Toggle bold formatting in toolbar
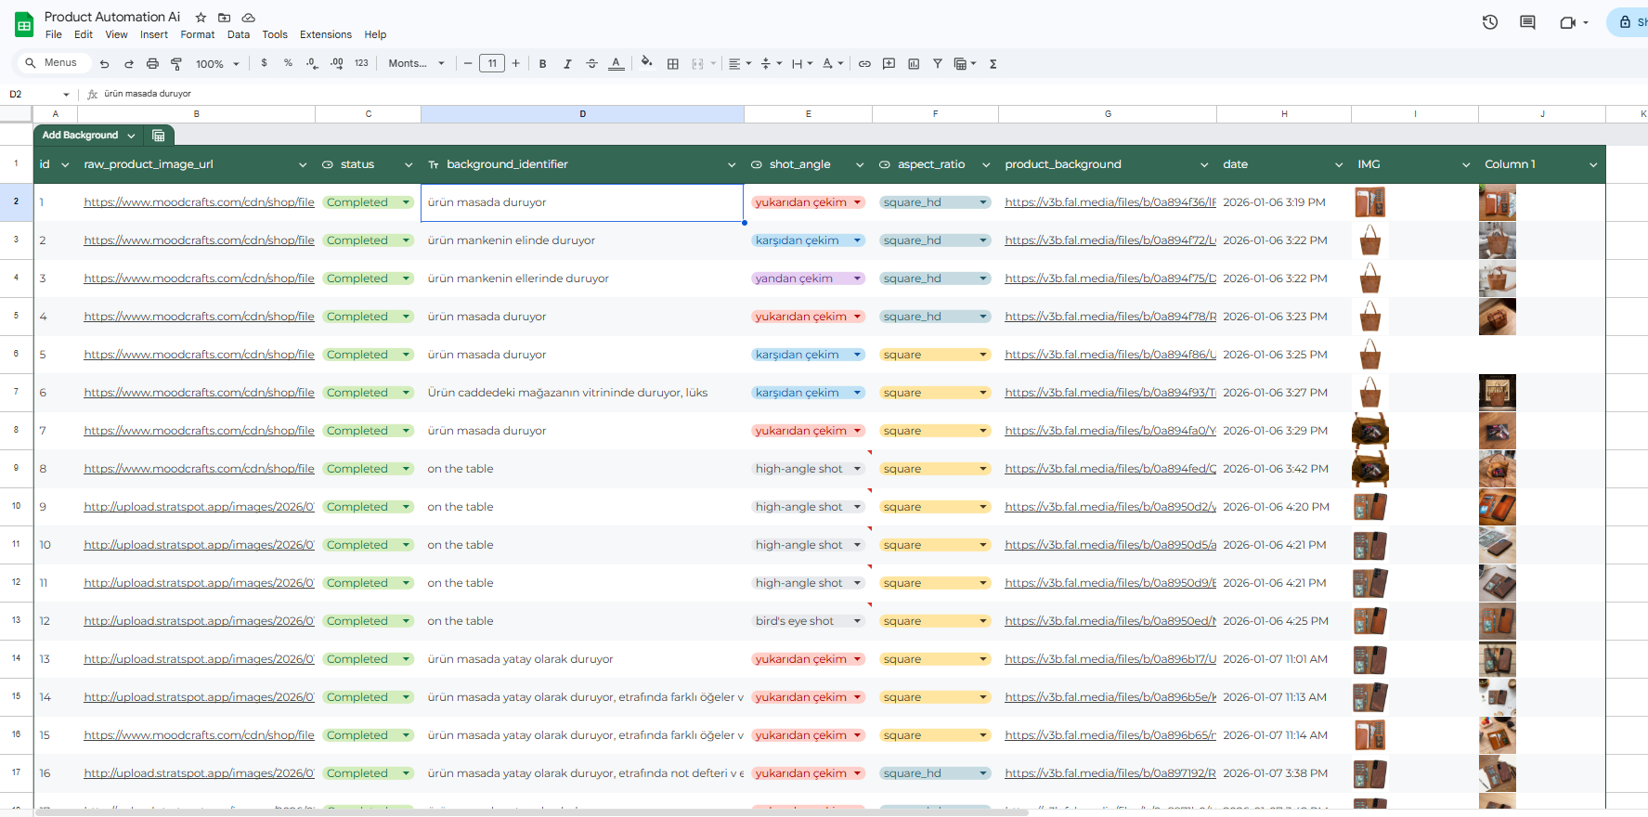 (x=542, y=64)
